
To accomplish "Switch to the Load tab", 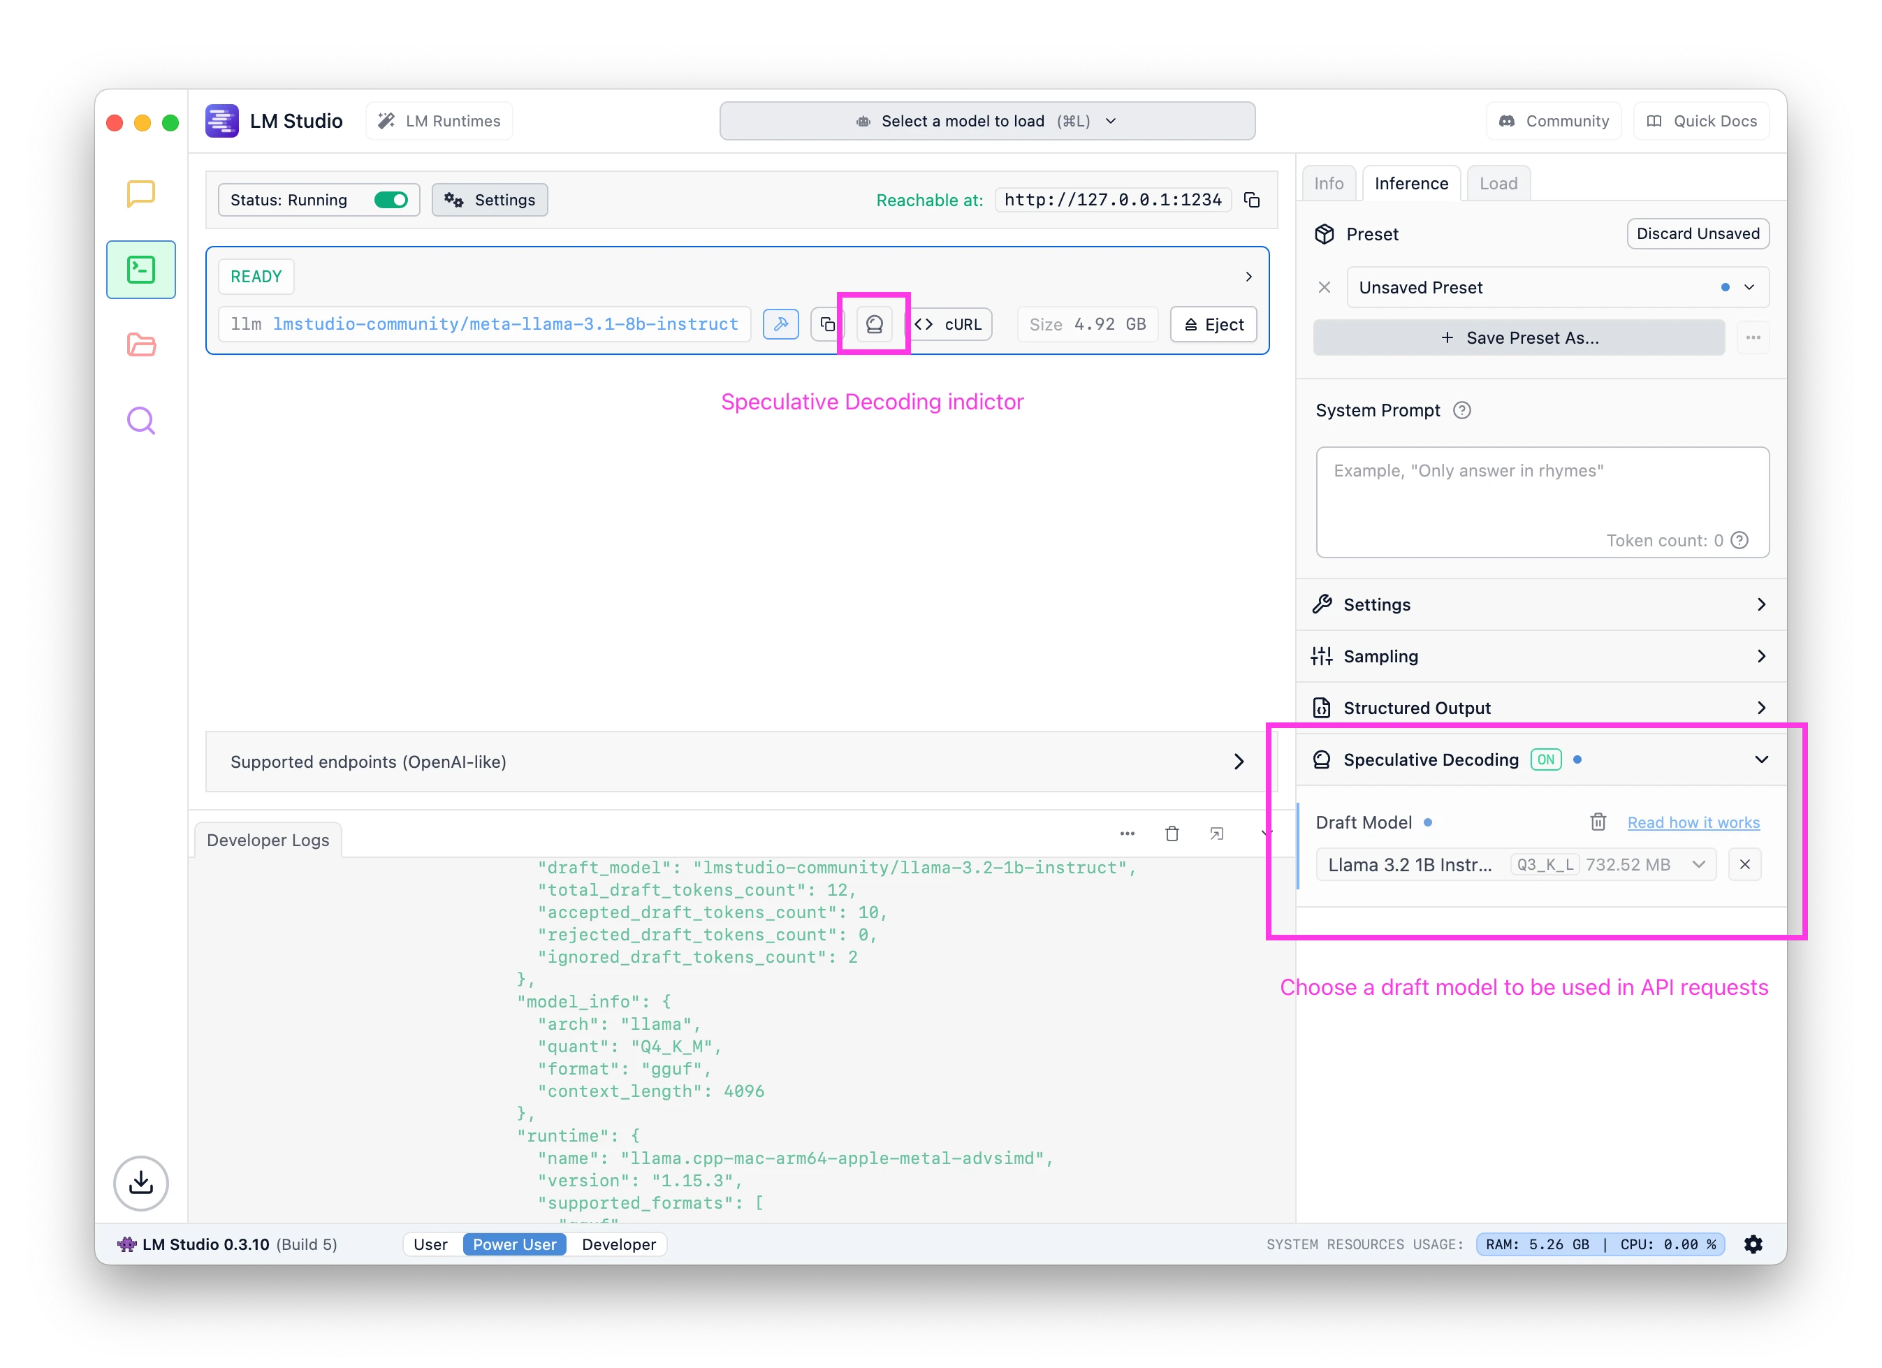I will click(x=1498, y=184).
